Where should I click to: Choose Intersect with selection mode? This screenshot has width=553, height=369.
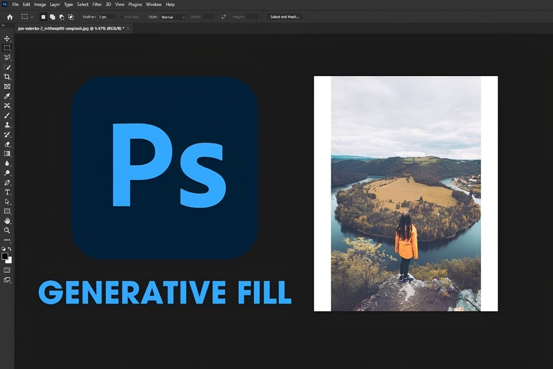(71, 17)
